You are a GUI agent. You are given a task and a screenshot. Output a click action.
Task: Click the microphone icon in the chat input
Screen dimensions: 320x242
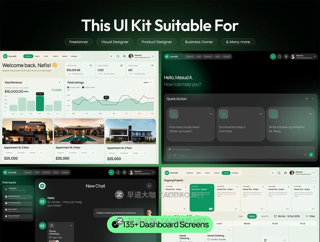306,155
